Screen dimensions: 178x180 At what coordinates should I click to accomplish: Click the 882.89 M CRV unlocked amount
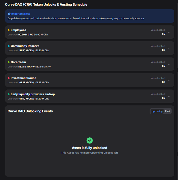coord(26,67)
